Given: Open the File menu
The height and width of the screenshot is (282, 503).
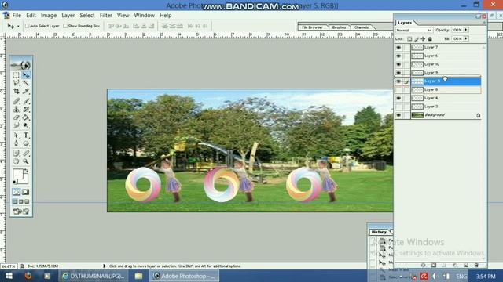Looking at the screenshot, I should pos(17,16).
